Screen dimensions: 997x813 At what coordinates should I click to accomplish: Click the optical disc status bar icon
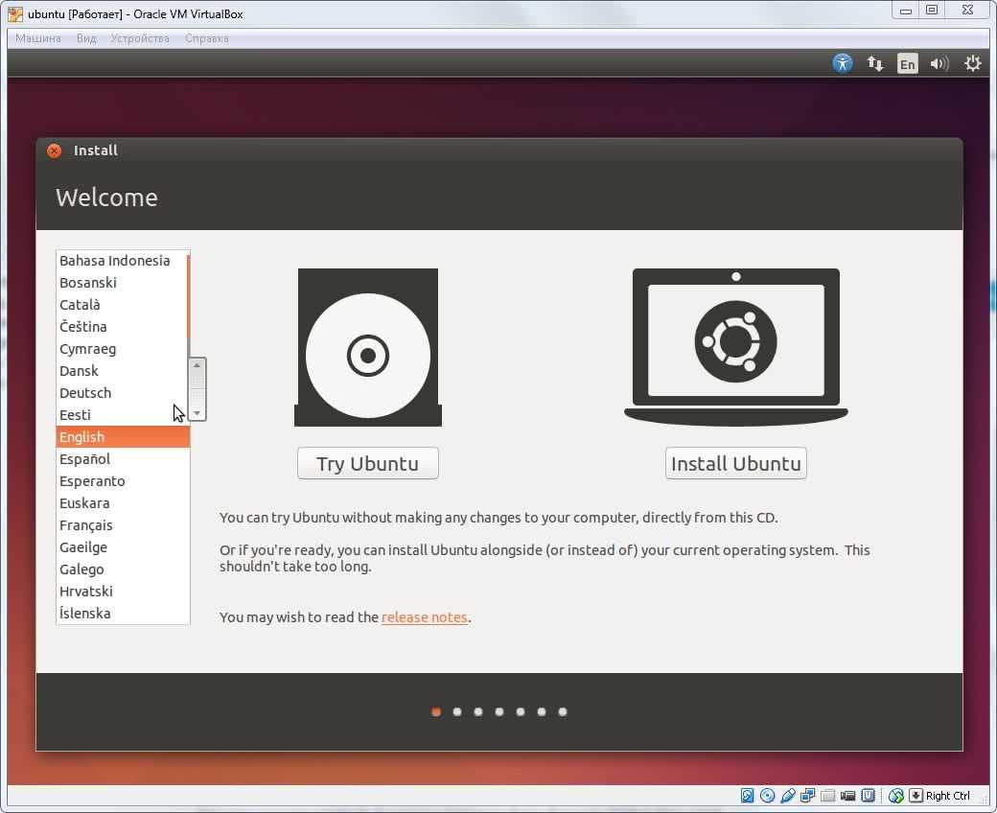tap(767, 796)
